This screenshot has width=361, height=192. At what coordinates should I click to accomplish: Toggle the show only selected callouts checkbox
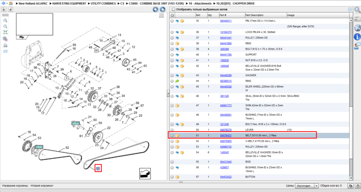tap(174, 9)
